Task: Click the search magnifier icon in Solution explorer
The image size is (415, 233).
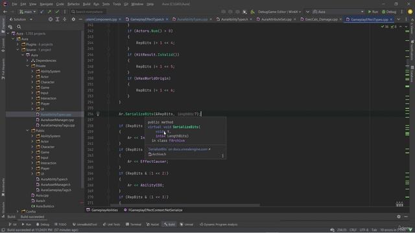Action: pos(19,27)
